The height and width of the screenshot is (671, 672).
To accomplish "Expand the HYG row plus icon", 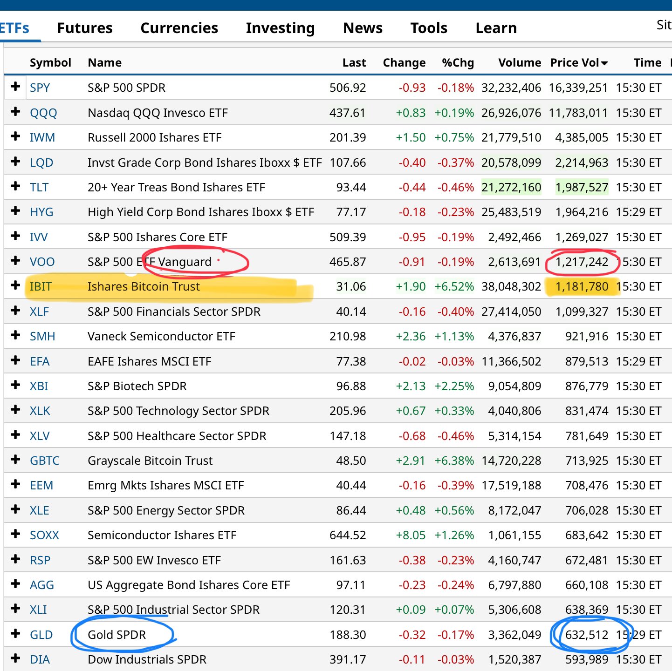I will (x=15, y=211).
